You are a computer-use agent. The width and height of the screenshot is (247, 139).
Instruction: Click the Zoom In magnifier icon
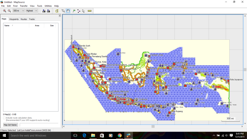5,11
